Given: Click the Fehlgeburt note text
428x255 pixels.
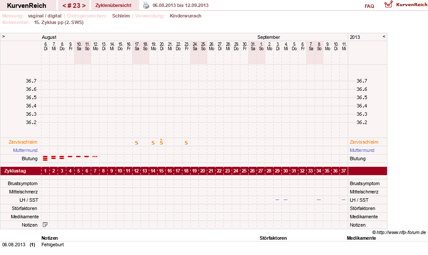Looking at the screenshot, I should click(53, 245).
